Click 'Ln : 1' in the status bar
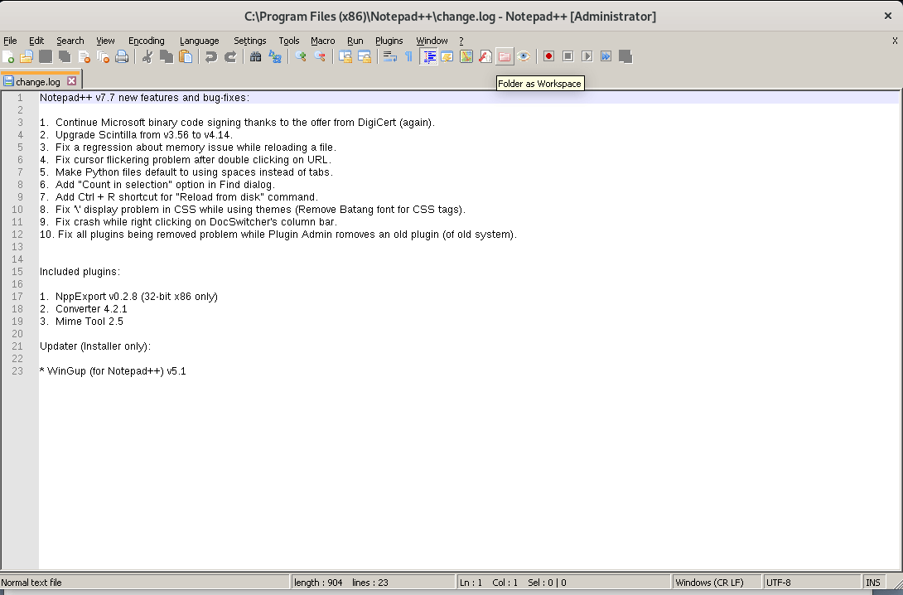This screenshot has height=595, width=903. 471,583
